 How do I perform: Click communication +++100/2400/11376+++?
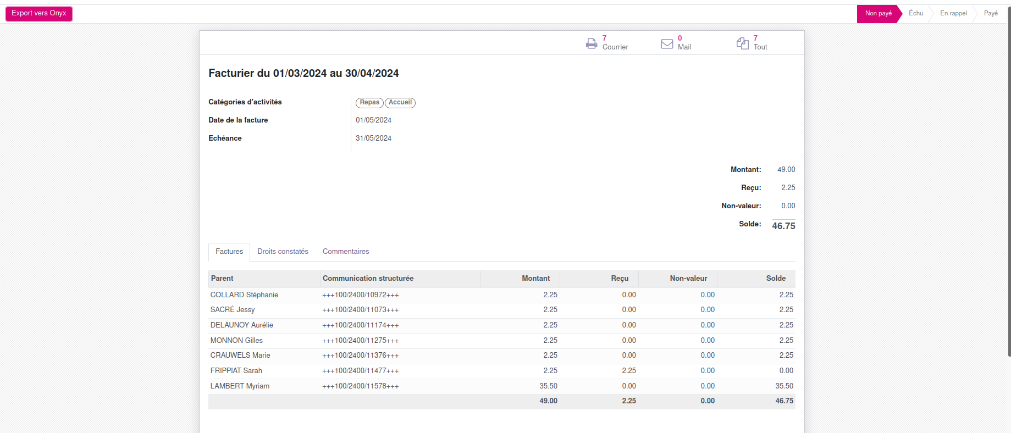[361, 356]
